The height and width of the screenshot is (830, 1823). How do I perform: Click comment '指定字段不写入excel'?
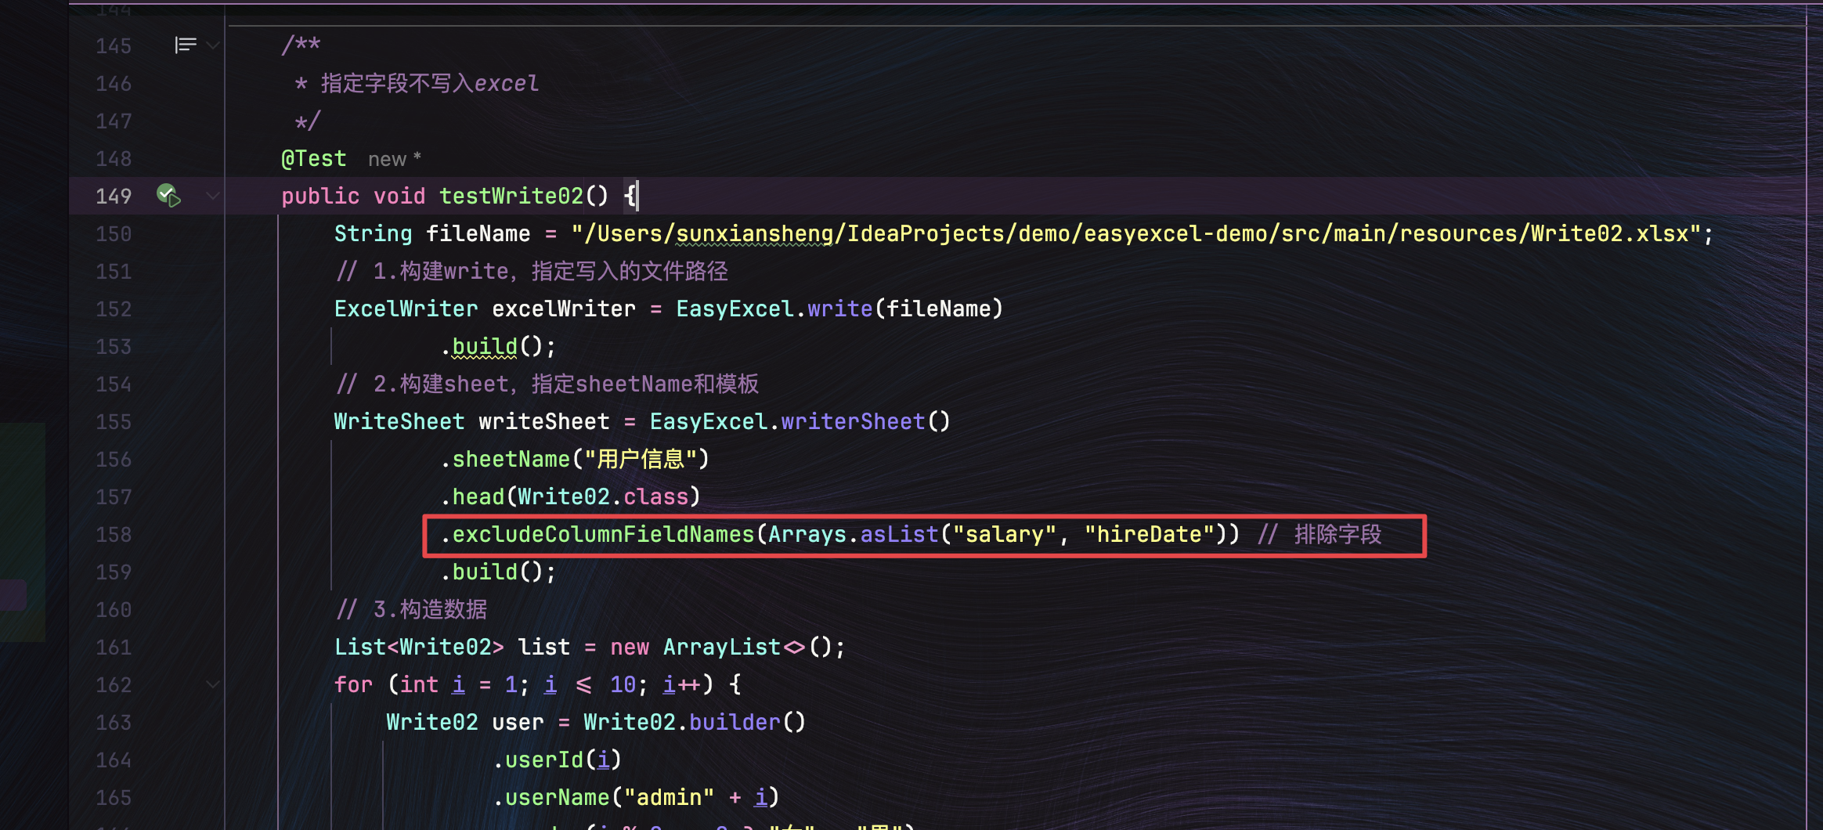[429, 83]
